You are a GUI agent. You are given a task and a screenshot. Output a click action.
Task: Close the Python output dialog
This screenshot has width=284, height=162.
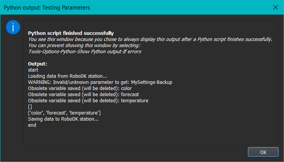(x=275, y=7)
